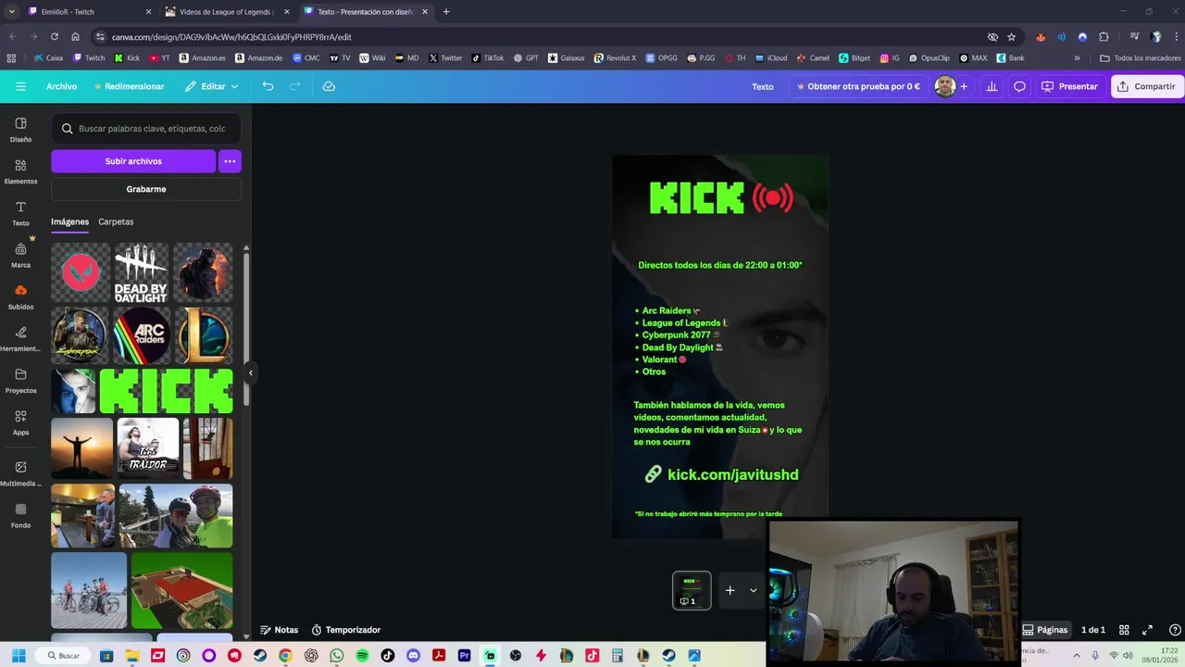Open Discord from the Windows taskbar

(413, 656)
